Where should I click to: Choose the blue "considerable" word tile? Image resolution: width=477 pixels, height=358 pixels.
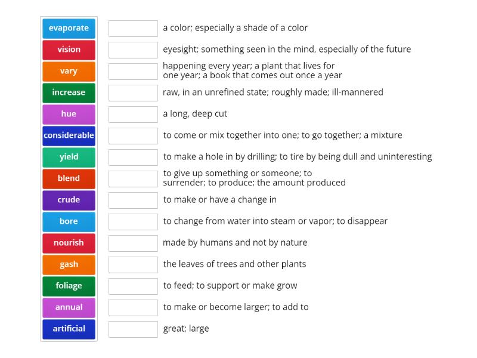click(69, 135)
